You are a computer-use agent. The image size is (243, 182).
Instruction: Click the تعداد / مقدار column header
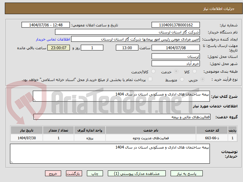59,130
